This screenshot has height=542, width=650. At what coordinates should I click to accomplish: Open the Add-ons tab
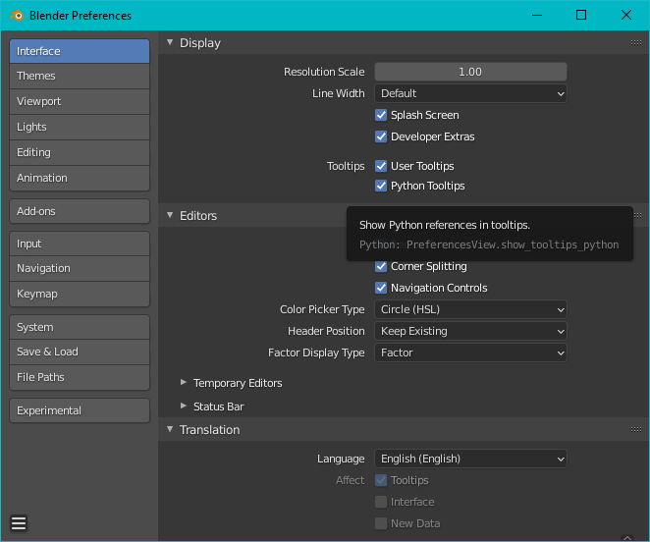(80, 211)
